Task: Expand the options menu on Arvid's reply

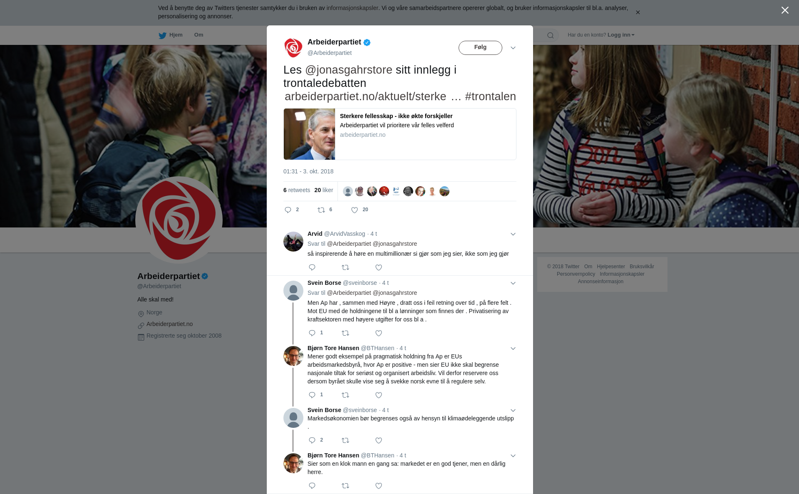Action: coord(513,234)
